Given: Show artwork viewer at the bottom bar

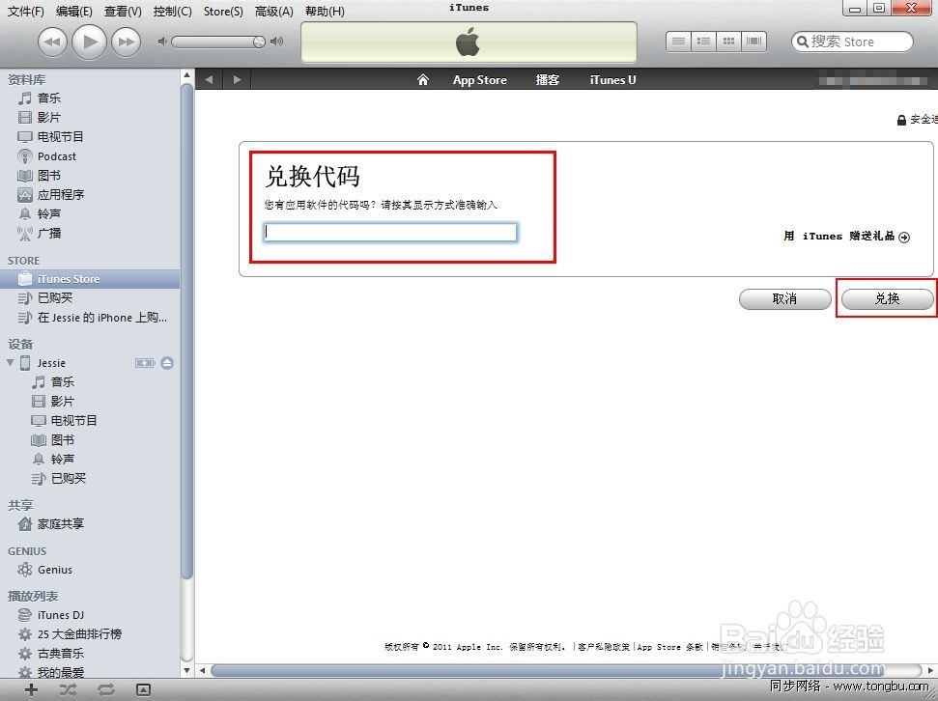Looking at the screenshot, I should coord(143,690).
